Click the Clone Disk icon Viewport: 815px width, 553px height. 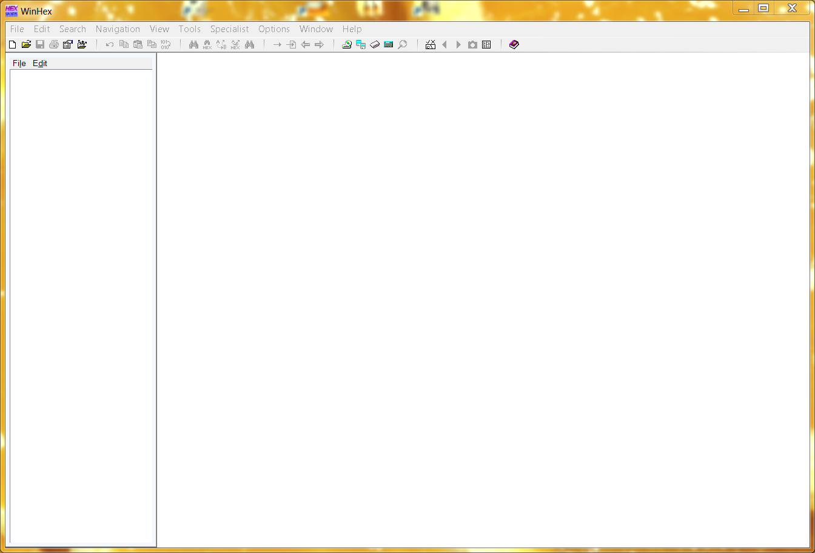point(361,44)
